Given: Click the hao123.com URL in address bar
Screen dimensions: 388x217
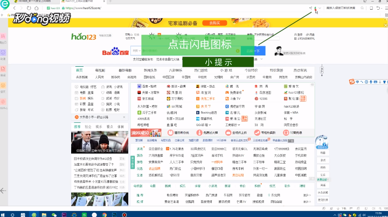Looking at the screenshot, I should (x=84, y=8).
